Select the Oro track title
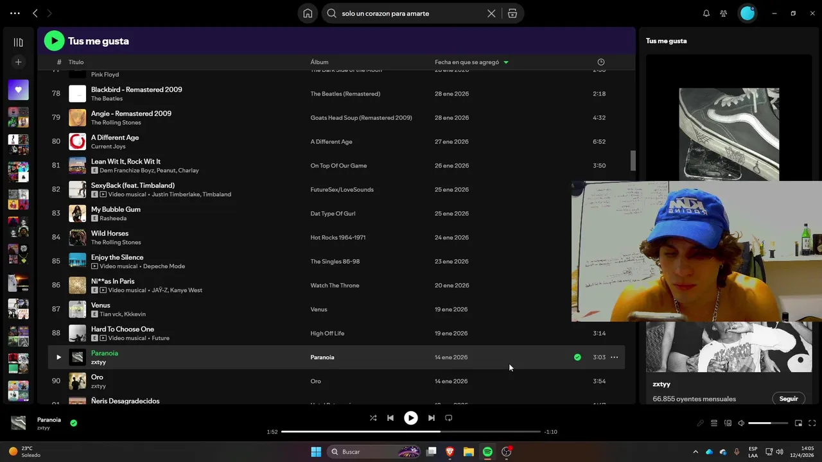This screenshot has width=822, height=462. click(97, 377)
